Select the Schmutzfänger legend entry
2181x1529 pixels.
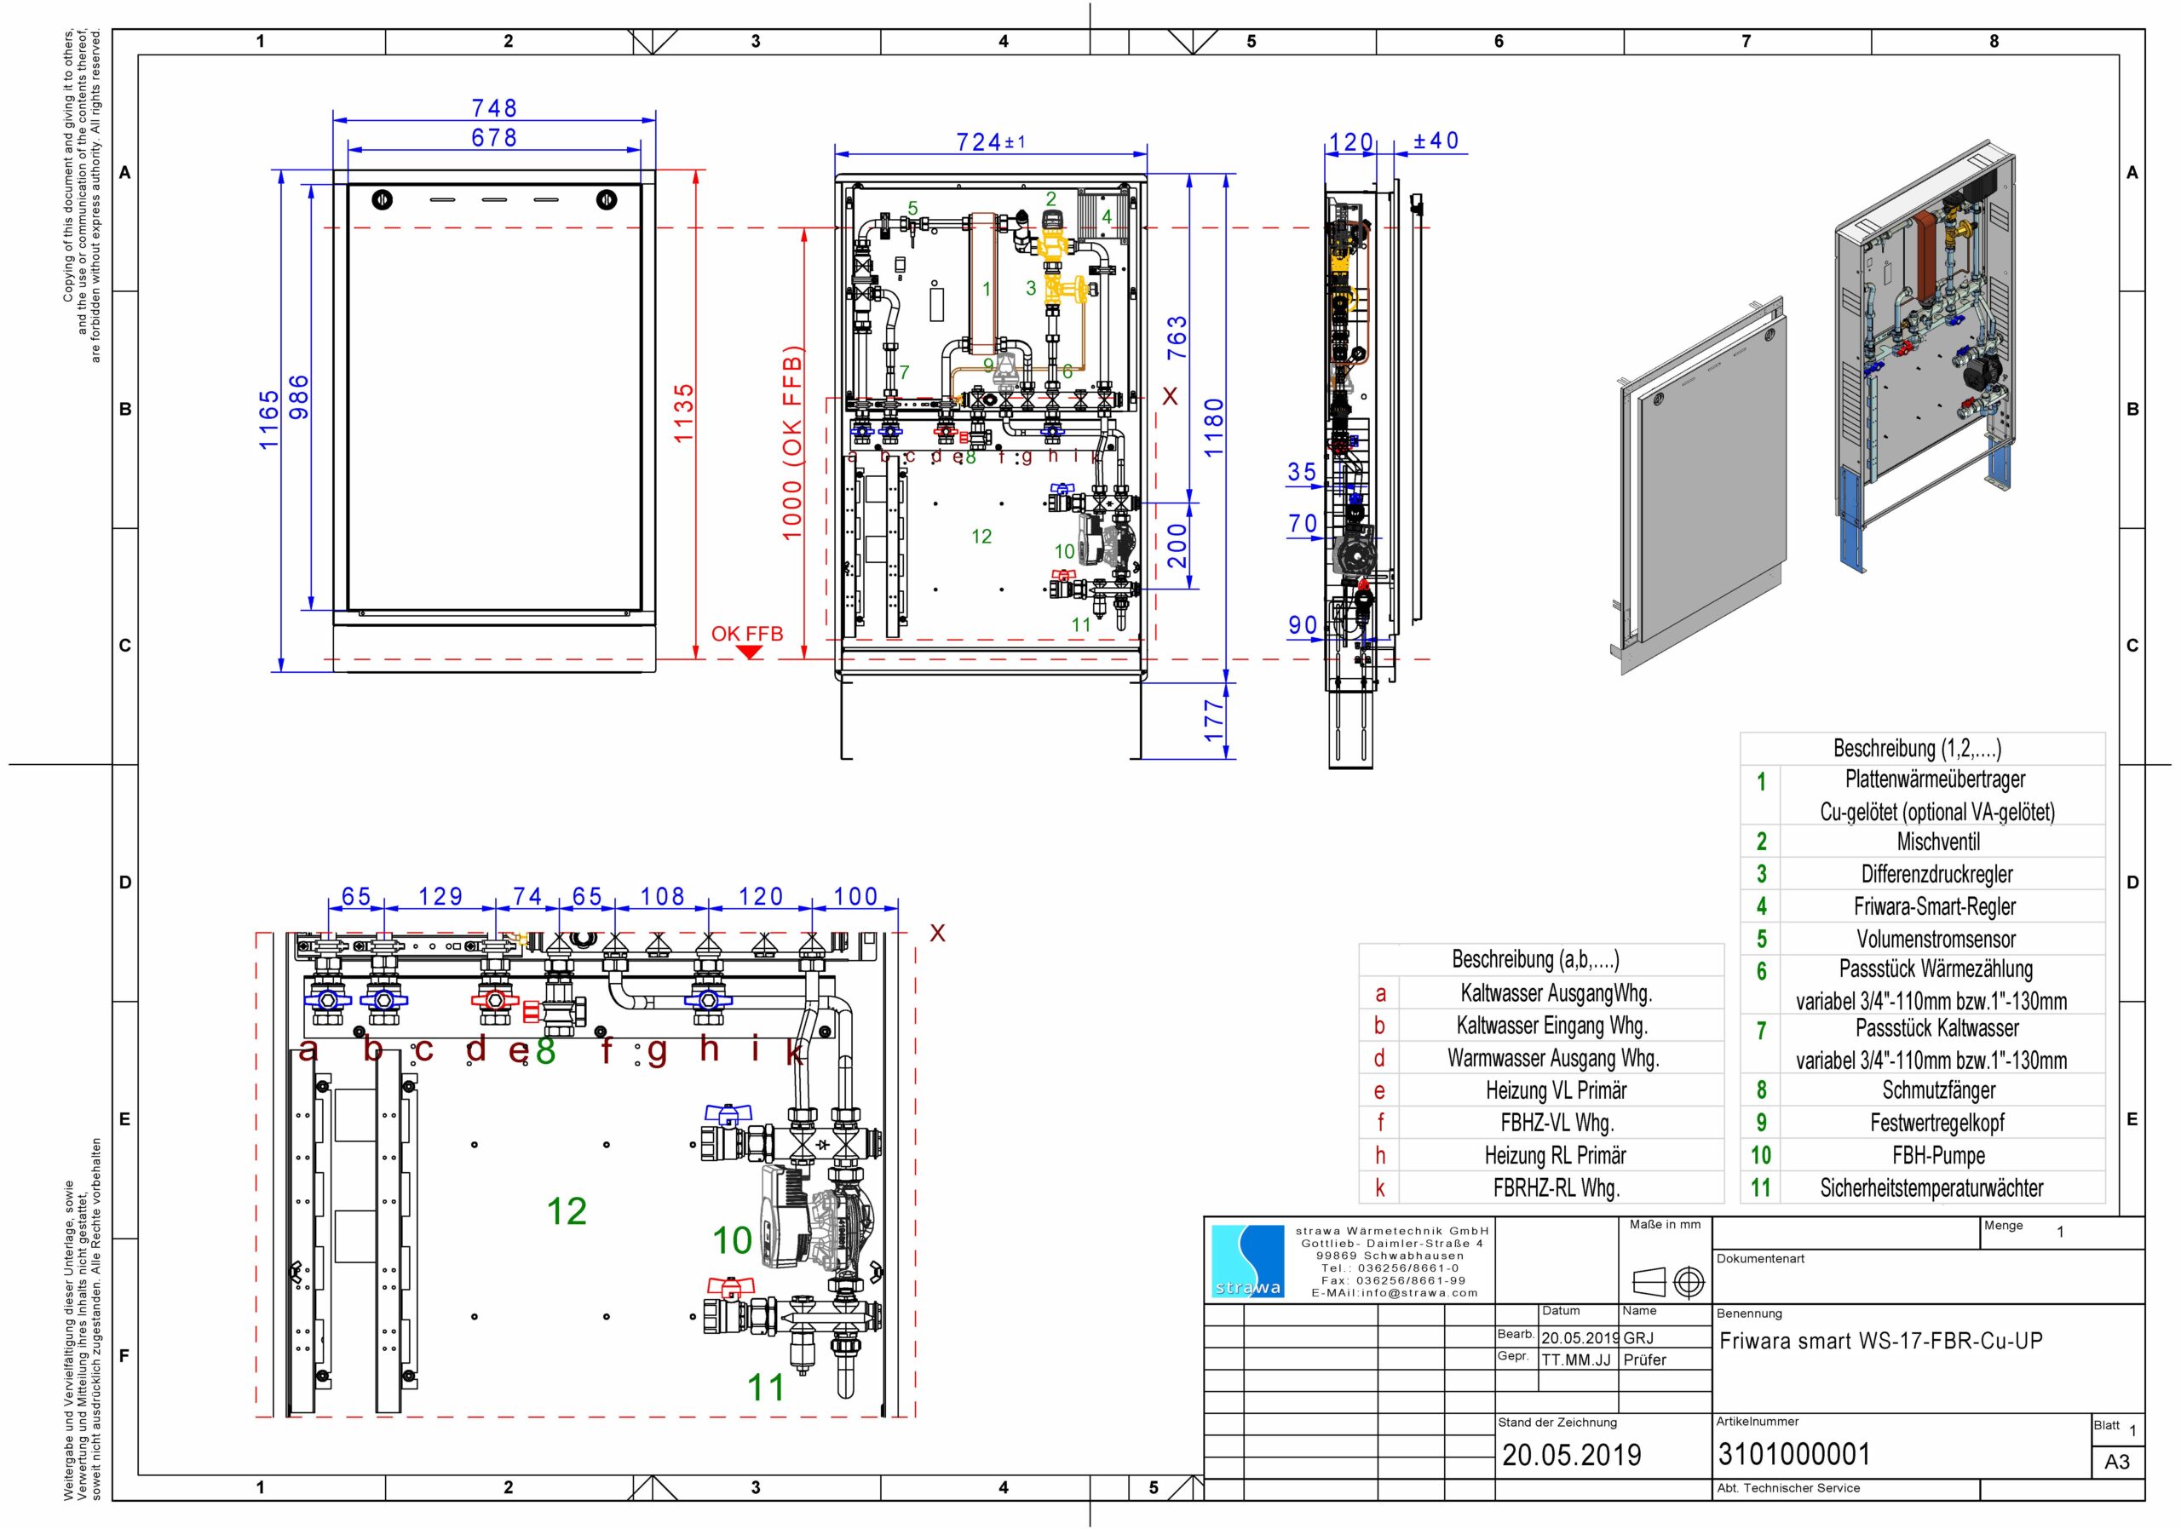(x=1923, y=1090)
